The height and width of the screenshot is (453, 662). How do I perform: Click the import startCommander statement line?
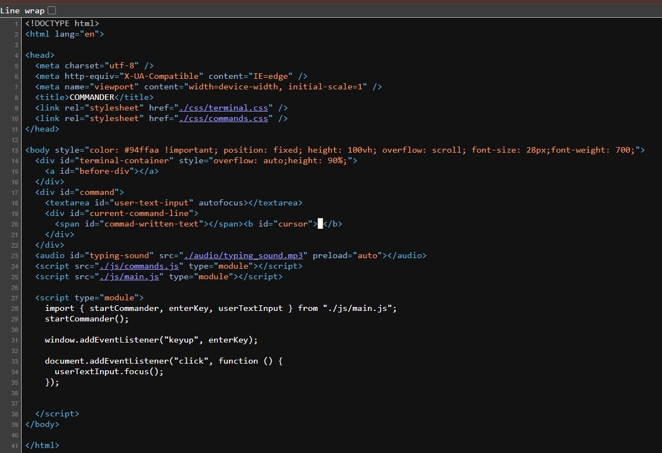[221, 308]
